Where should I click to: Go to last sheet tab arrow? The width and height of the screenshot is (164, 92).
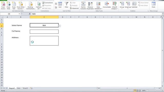click(x=7, y=88)
